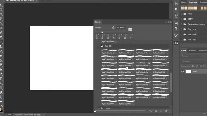Select the Brush tool in toolbar

(1, 42)
